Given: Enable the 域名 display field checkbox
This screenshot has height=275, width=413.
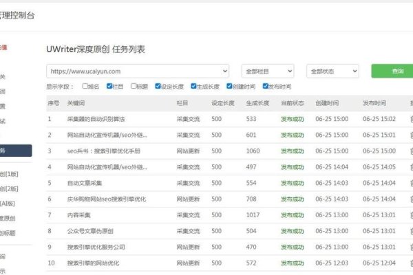Looking at the screenshot, I should coord(85,86).
